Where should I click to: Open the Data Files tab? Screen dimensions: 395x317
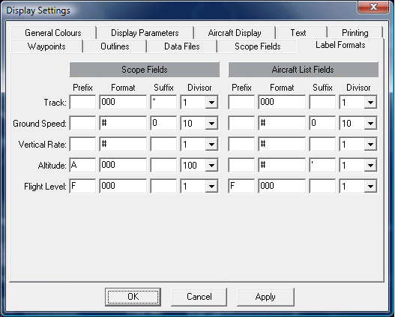click(182, 46)
